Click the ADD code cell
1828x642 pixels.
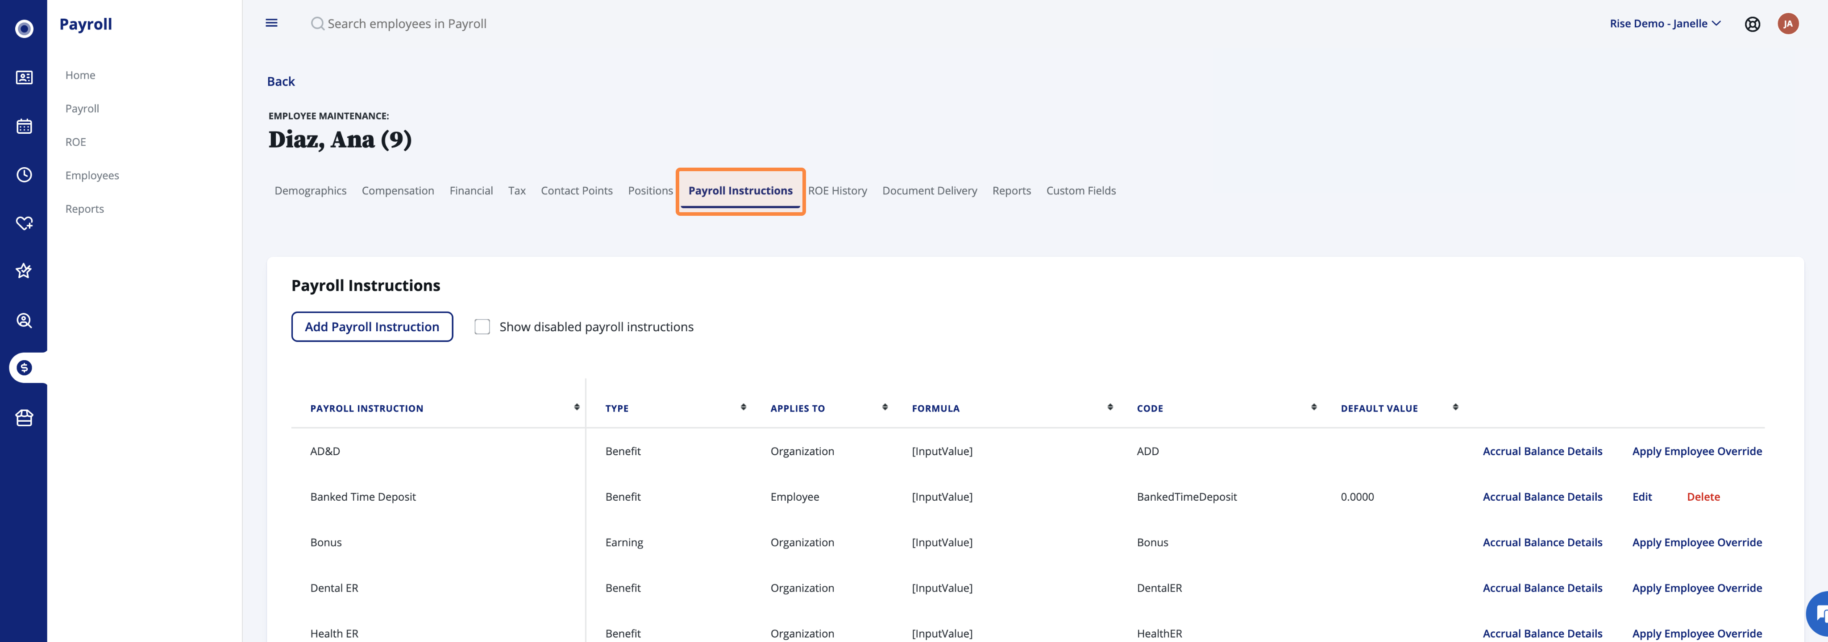1147,451
